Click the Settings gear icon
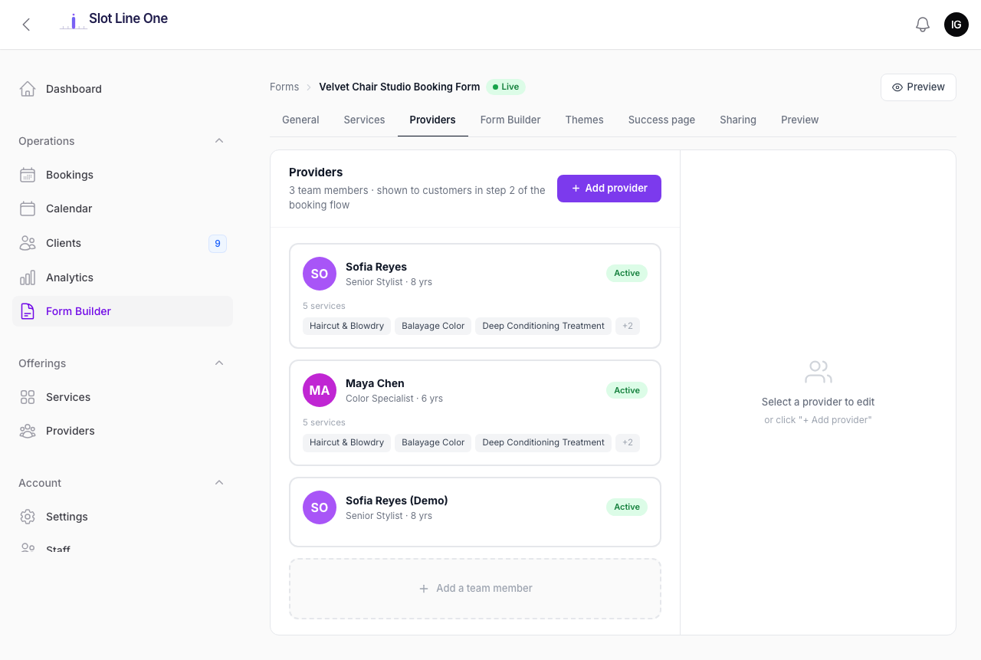Image resolution: width=981 pixels, height=660 pixels. pyautogui.click(x=28, y=517)
